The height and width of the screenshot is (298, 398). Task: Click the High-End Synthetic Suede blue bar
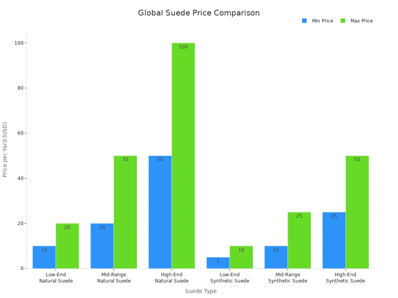tap(334, 240)
